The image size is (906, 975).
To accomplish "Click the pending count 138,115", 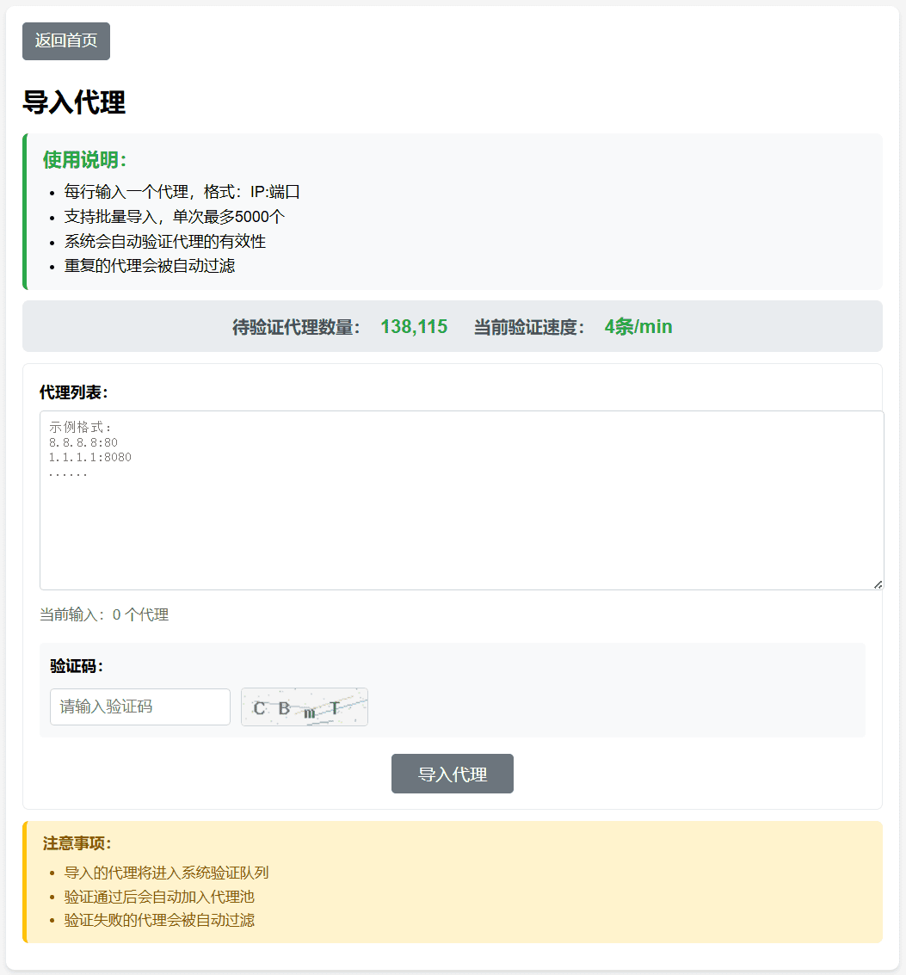I will [414, 327].
